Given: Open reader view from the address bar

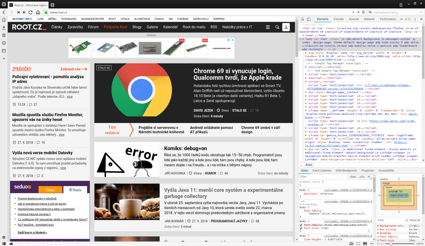Looking at the screenshot, I should [358, 12].
